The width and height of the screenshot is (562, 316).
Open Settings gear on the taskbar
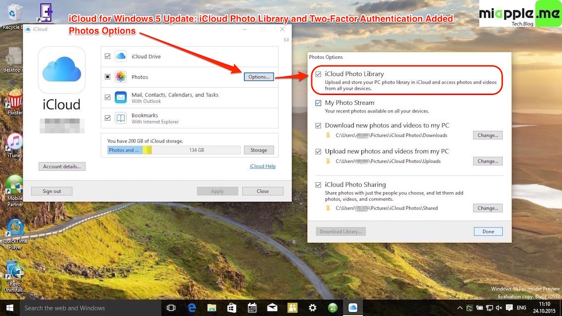(313, 308)
